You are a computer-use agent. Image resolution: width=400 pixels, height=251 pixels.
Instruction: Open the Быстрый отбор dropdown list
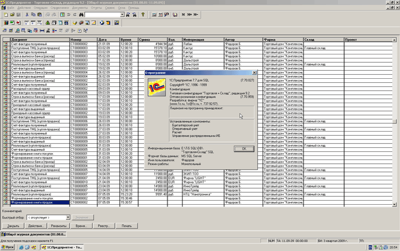tap(68, 217)
